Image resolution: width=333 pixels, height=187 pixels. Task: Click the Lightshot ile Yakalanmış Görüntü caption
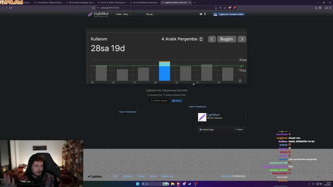(x=166, y=90)
